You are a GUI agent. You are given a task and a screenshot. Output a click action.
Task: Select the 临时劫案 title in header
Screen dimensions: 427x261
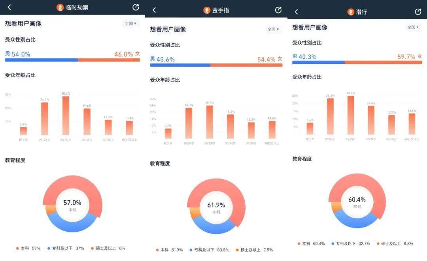(77, 7)
